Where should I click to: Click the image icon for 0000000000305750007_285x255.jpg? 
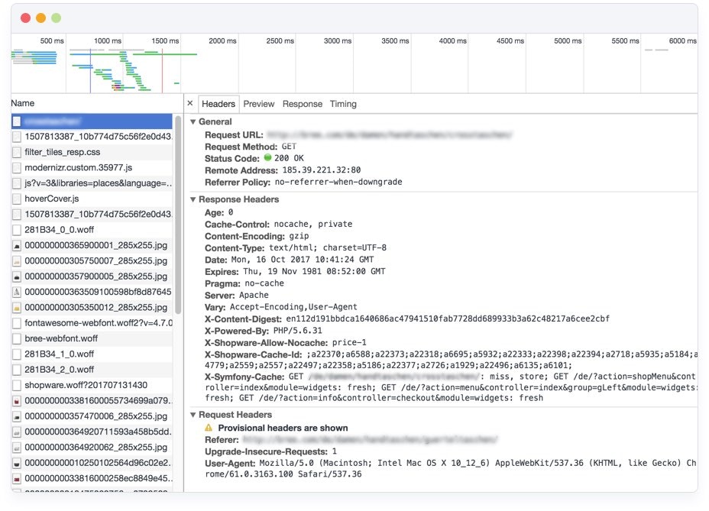coord(17,260)
